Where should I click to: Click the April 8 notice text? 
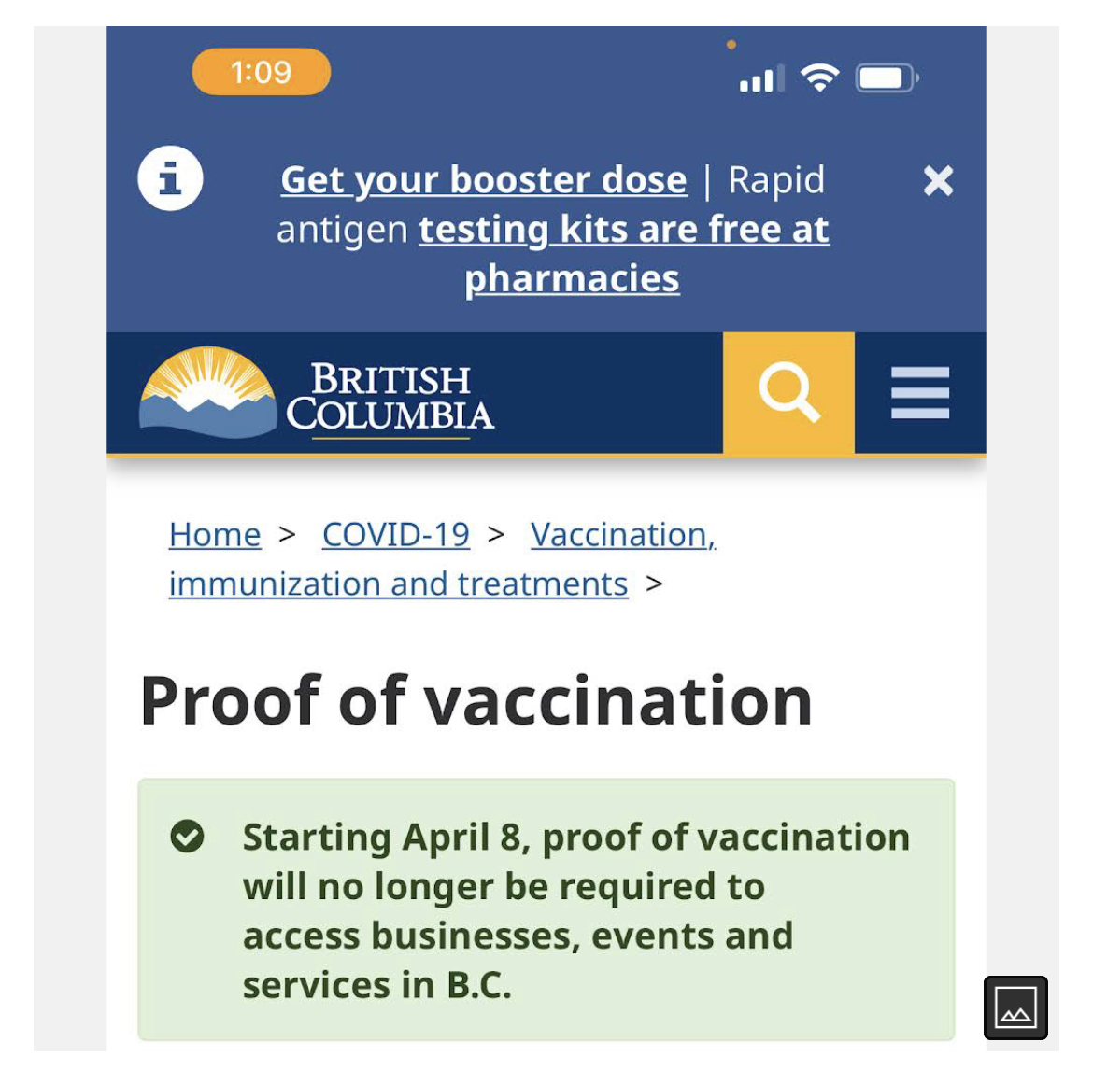(x=575, y=909)
